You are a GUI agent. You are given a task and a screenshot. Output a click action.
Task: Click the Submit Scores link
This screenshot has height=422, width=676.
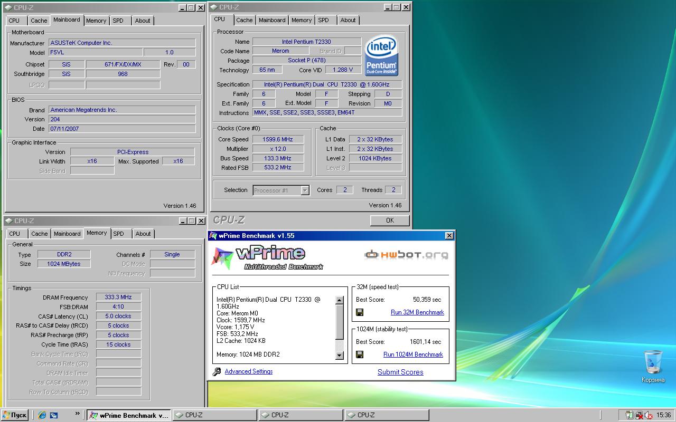tap(400, 372)
